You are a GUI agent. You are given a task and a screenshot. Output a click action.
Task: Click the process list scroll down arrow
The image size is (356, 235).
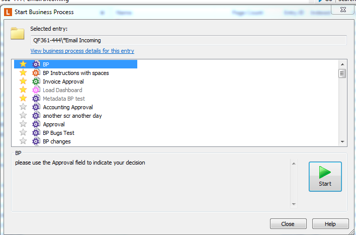[342, 142]
